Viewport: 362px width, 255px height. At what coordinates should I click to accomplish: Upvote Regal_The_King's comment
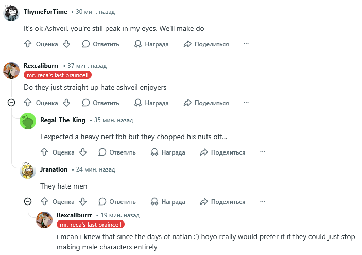pos(45,152)
